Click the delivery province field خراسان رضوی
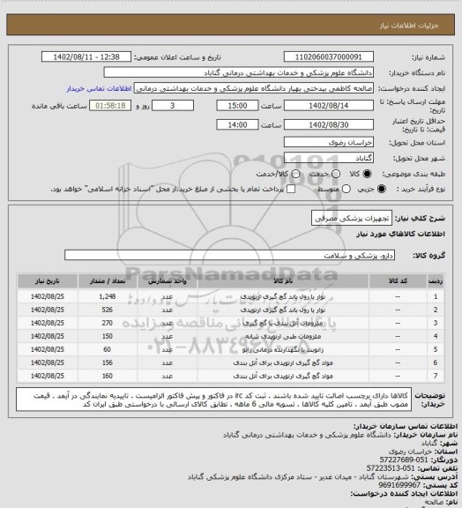This screenshot has height=508, width=462. tap(329, 142)
